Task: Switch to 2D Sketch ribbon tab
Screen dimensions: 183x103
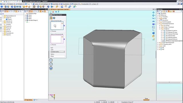Action: [10, 4]
